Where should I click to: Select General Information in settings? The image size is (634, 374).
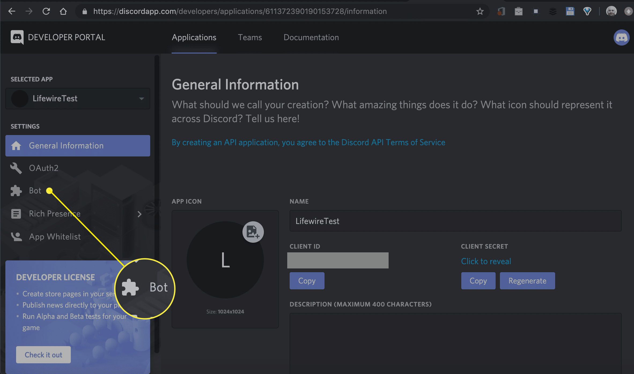point(78,146)
